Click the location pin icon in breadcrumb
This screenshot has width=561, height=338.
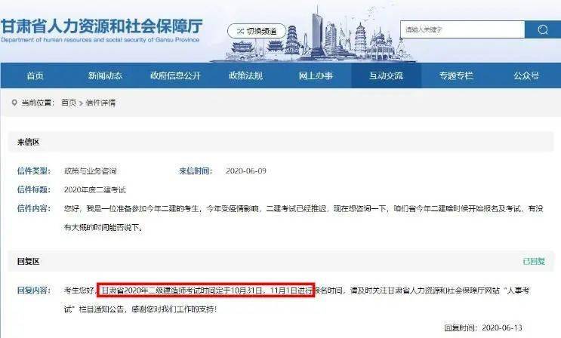click(14, 103)
